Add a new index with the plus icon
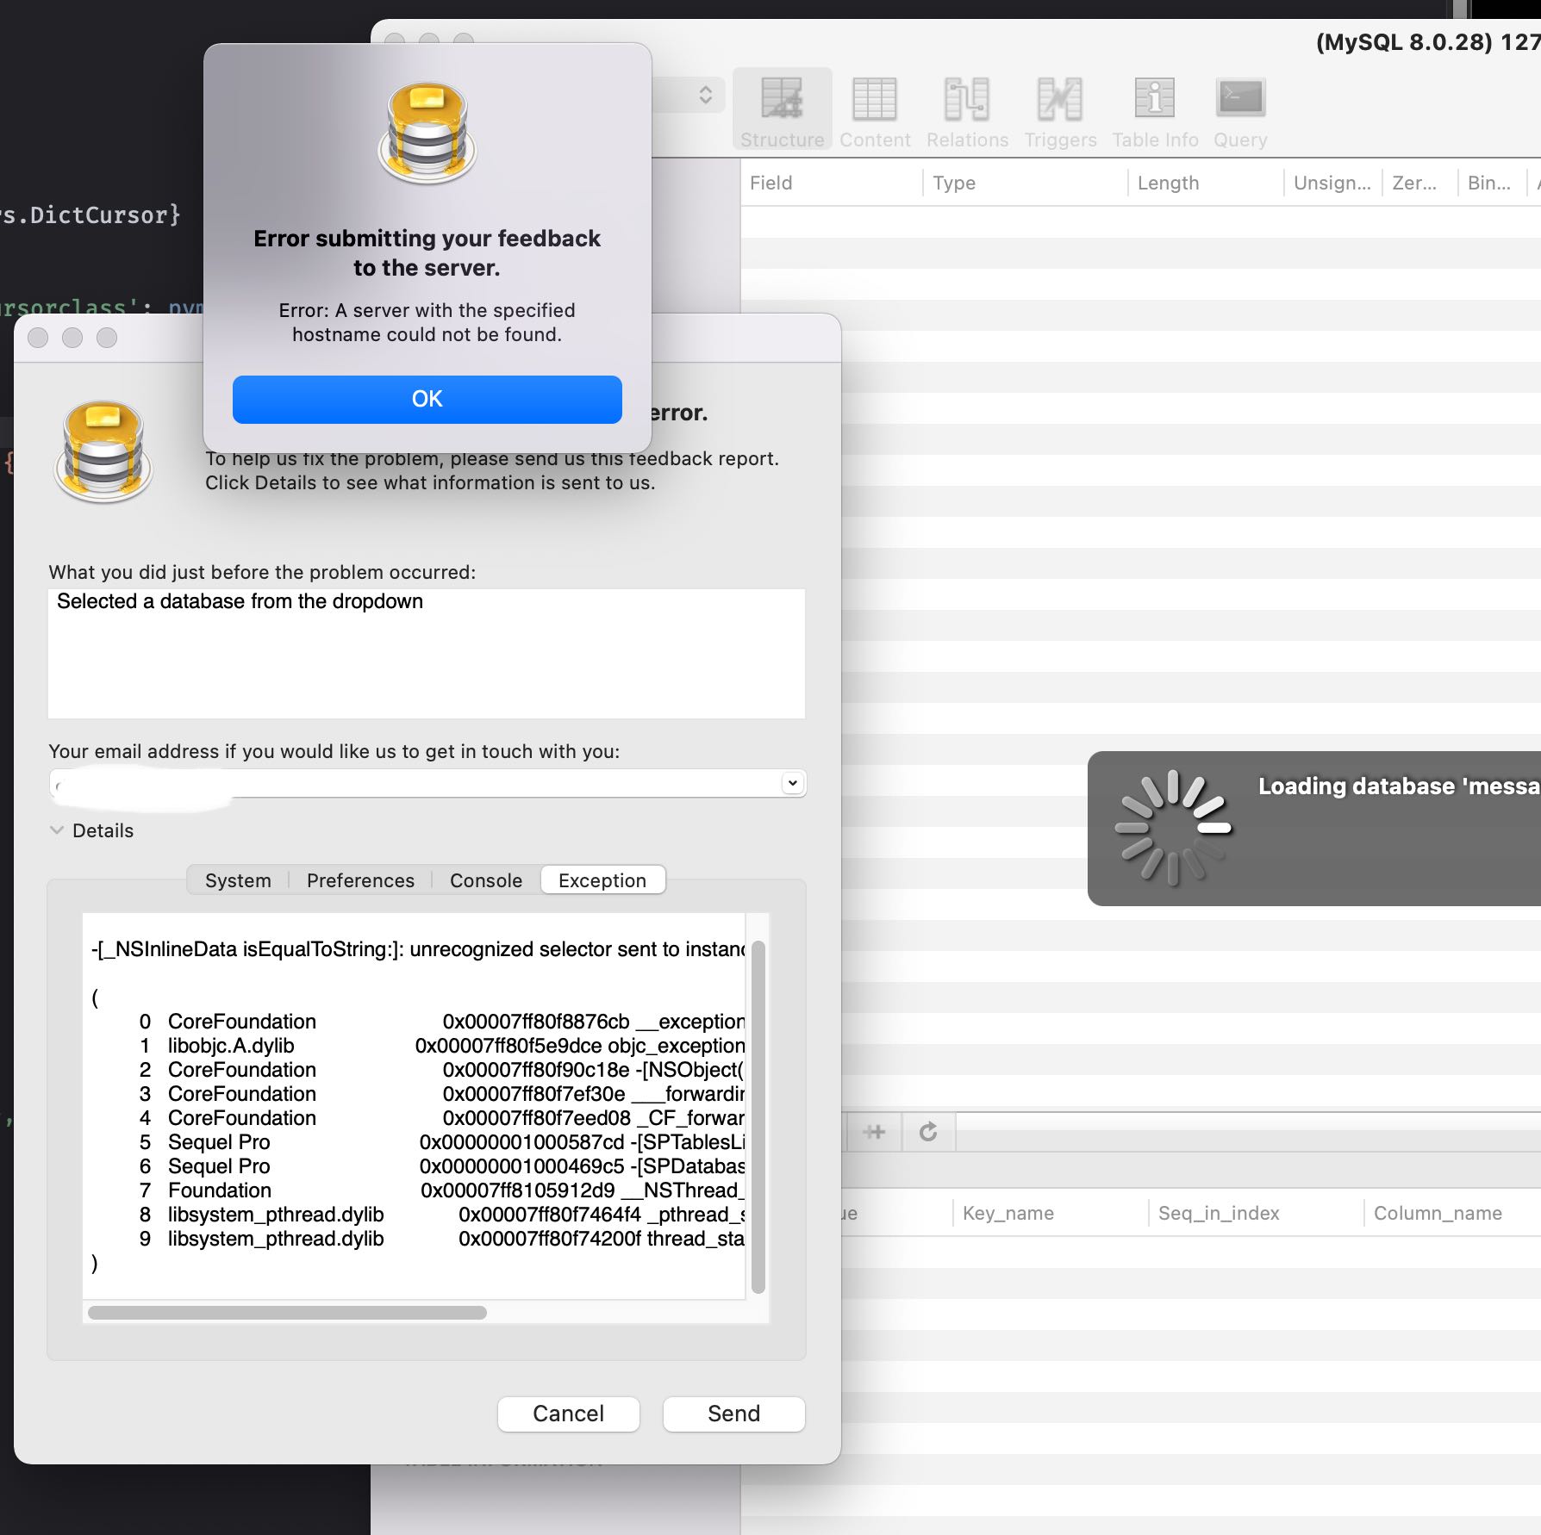1541x1535 pixels. pyautogui.click(x=874, y=1131)
